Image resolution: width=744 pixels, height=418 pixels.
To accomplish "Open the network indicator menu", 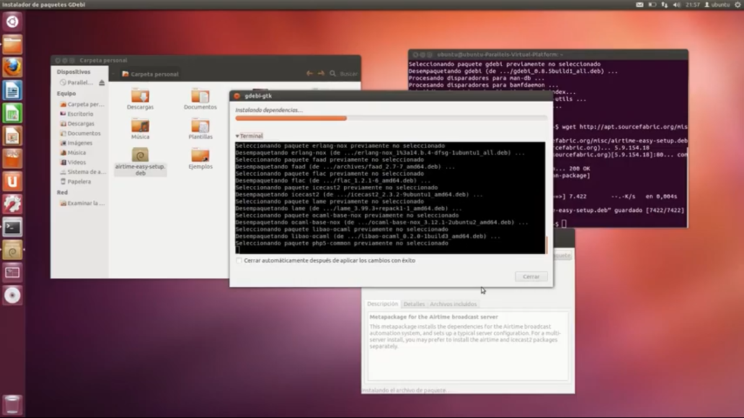I will (x=665, y=4).
